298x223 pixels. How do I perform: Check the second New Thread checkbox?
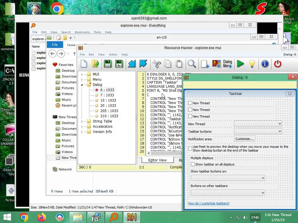[190, 109]
